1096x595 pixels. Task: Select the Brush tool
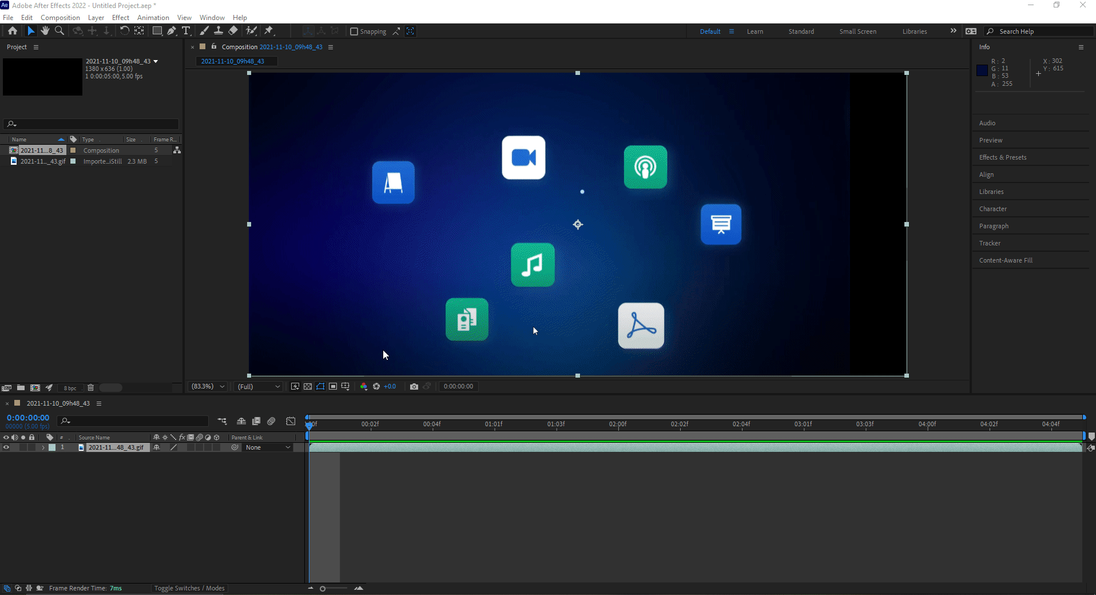[204, 31]
